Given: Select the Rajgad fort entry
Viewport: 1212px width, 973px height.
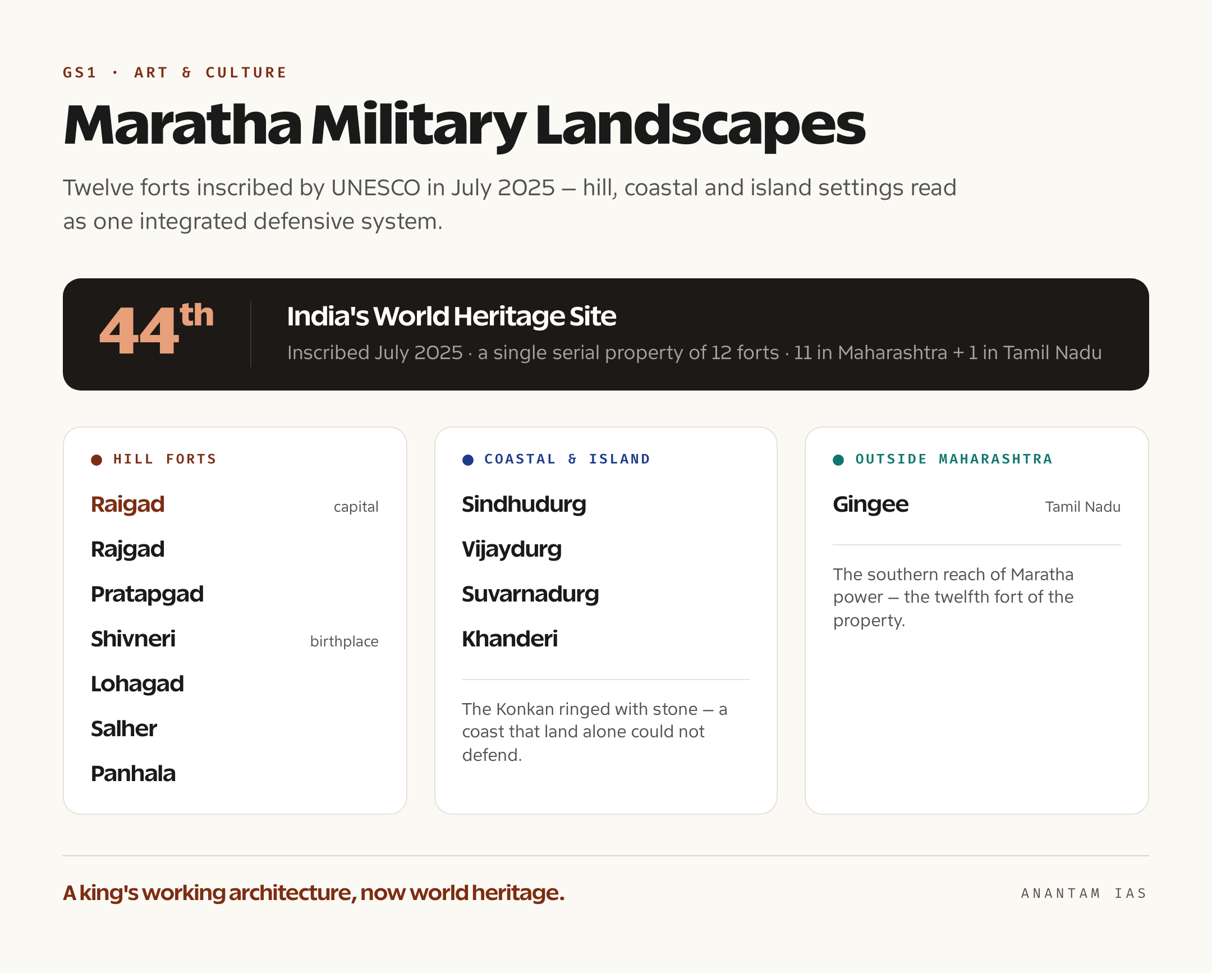Looking at the screenshot, I should coord(127,549).
